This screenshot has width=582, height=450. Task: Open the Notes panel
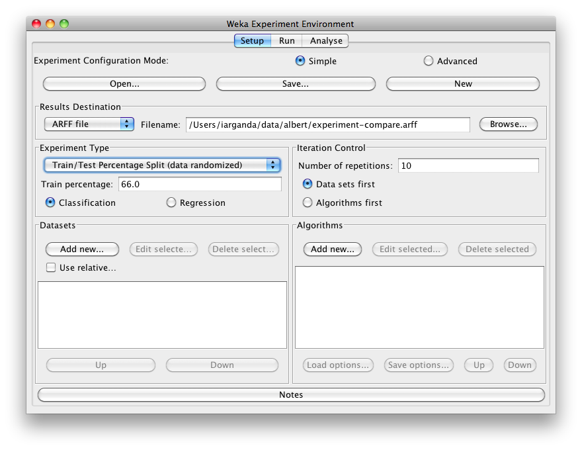pos(291,394)
